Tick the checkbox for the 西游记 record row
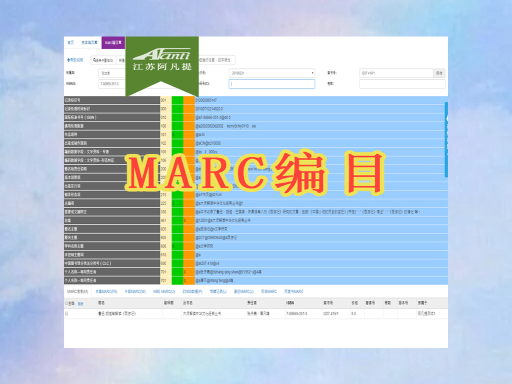The width and height of the screenshot is (512, 384). tap(66, 313)
